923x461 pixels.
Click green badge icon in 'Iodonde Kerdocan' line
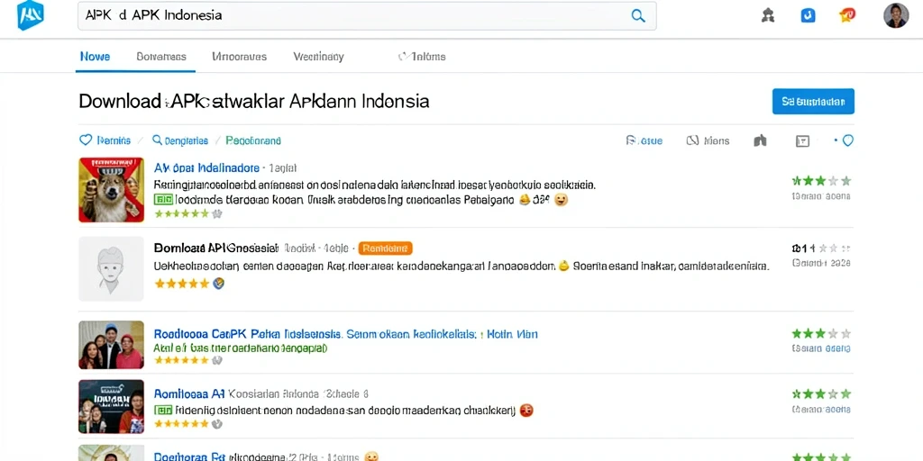coord(162,199)
